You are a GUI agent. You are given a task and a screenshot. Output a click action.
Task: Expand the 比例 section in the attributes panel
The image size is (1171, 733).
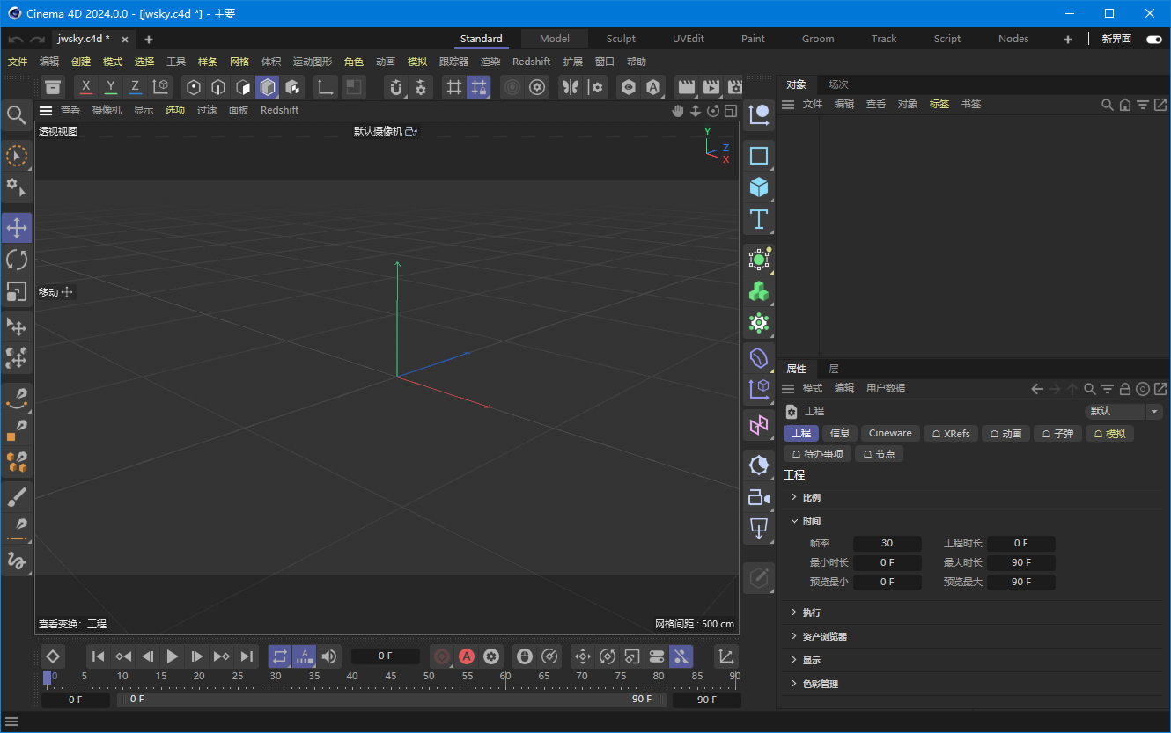(811, 497)
